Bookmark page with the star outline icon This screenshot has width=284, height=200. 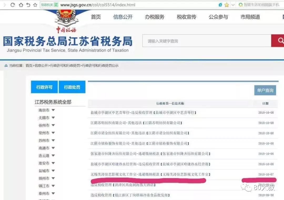35,5
